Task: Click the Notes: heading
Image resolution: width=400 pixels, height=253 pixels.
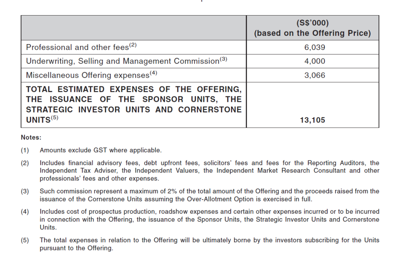Action: [31, 137]
